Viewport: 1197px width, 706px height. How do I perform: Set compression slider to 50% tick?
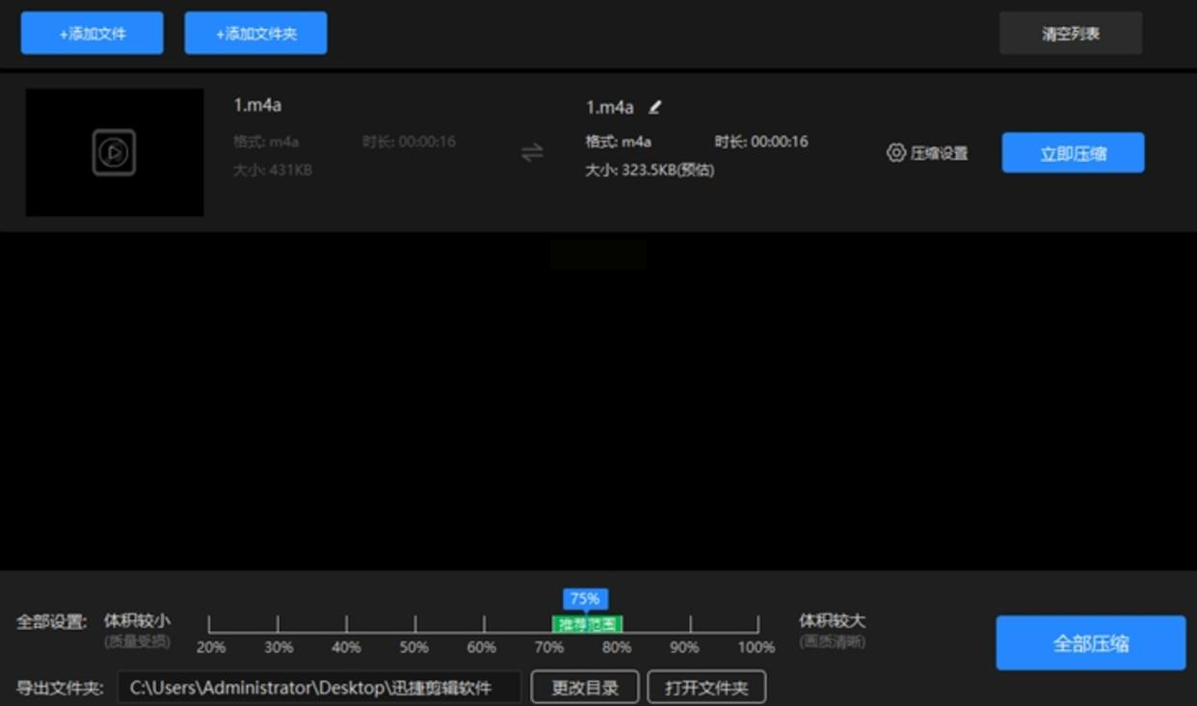click(x=415, y=625)
